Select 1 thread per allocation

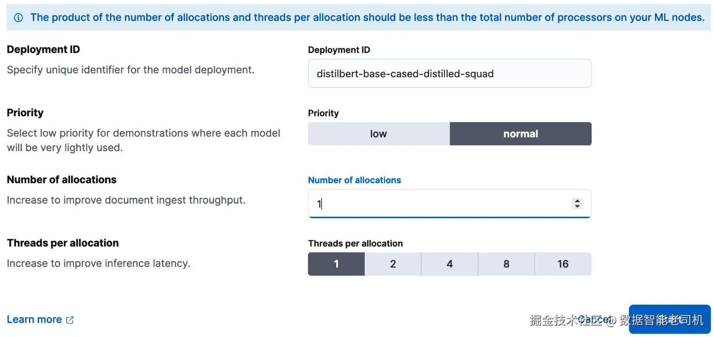tap(336, 264)
